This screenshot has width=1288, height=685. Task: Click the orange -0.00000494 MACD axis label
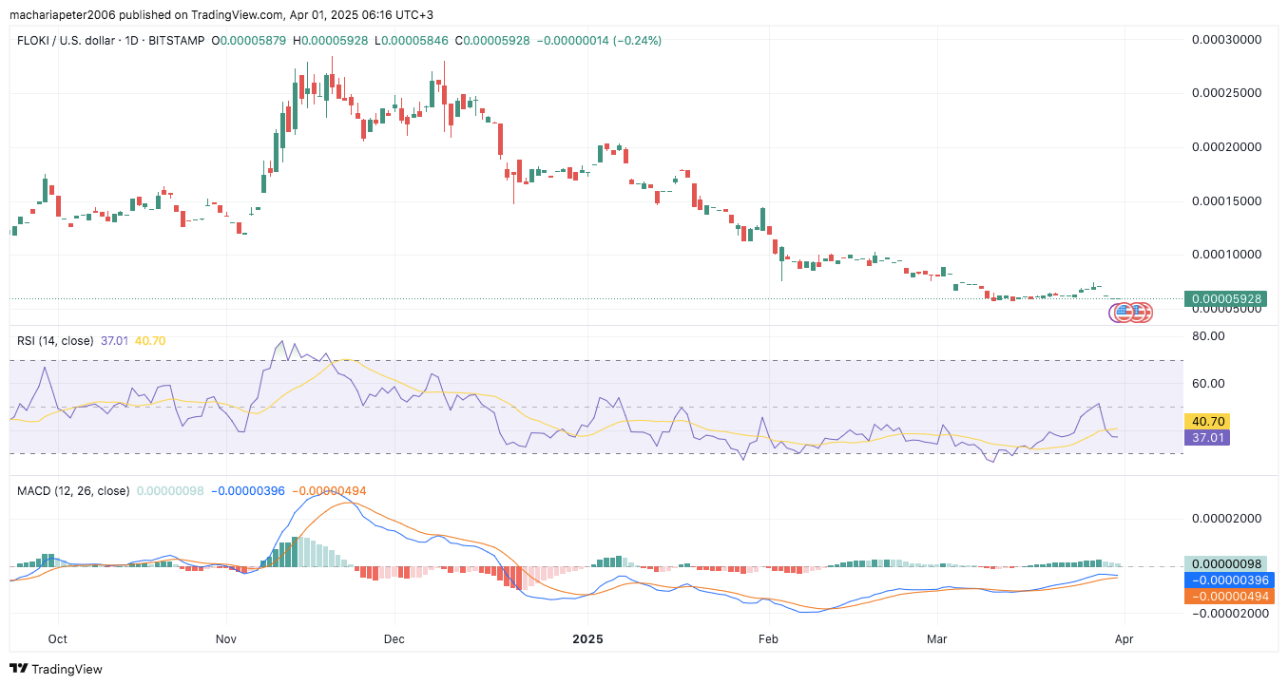(1225, 596)
